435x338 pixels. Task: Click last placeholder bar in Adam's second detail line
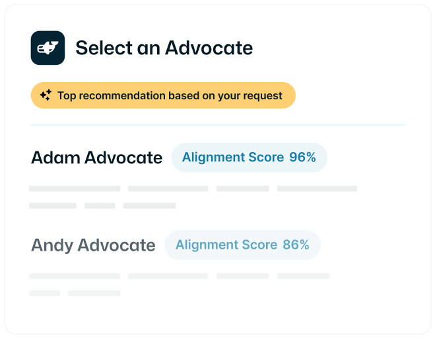pyautogui.click(x=149, y=206)
